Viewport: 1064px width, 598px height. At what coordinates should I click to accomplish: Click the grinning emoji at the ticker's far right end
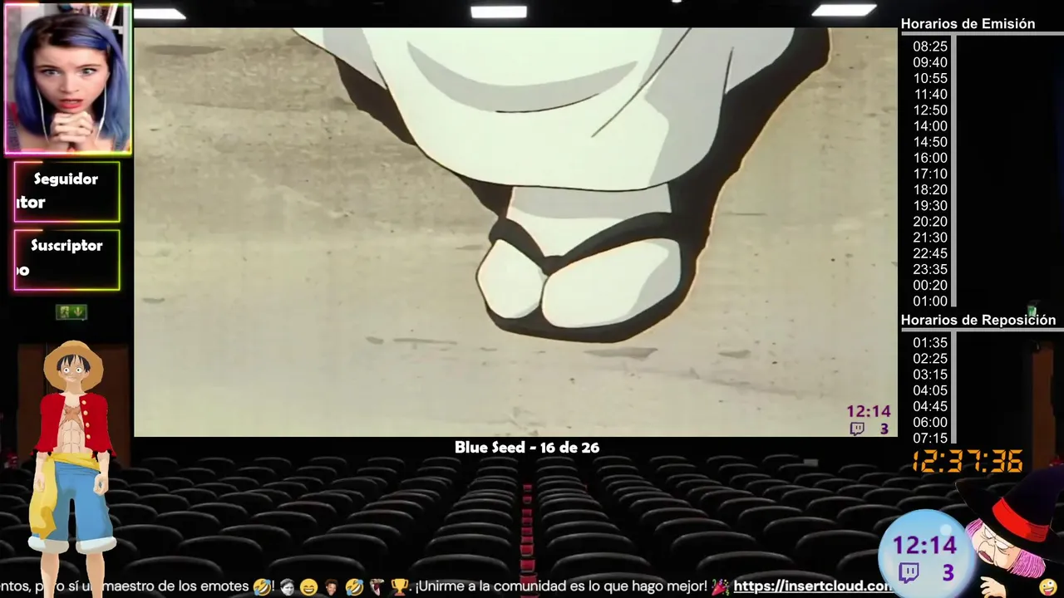[x=1048, y=587]
